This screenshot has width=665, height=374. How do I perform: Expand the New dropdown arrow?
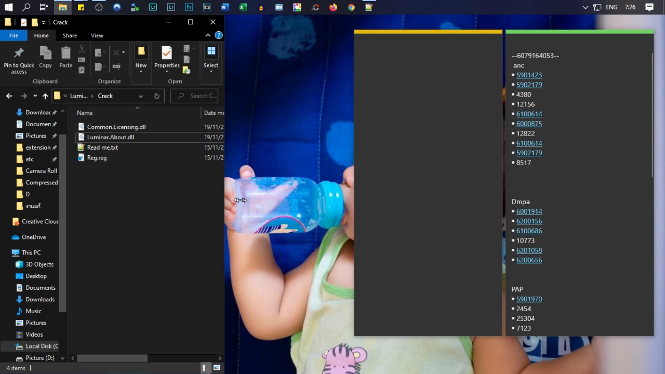[141, 72]
